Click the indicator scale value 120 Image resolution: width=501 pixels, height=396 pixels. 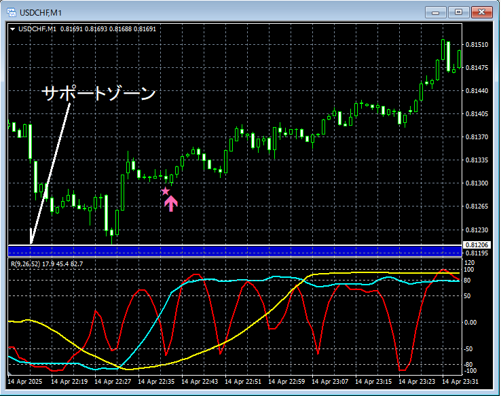click(469, 263)
